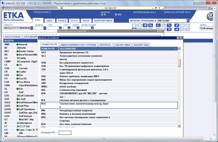Open the ОБЗОР GKB tab
218x142 pixels.
[141, 45]
